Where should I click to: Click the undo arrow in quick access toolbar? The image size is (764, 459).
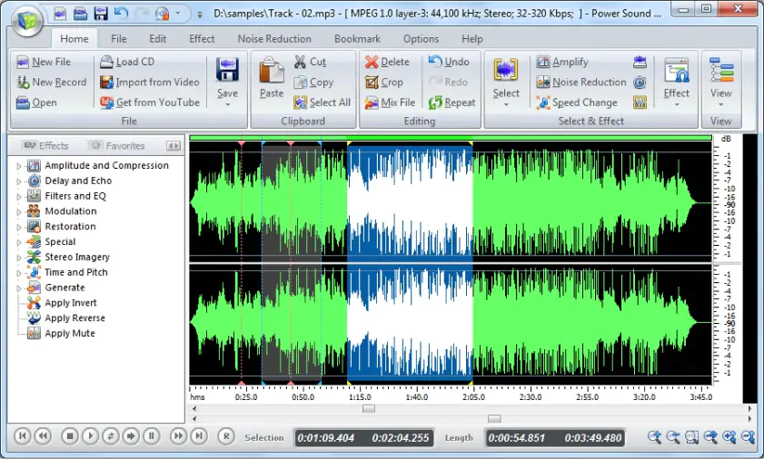(x=122, y=13)
